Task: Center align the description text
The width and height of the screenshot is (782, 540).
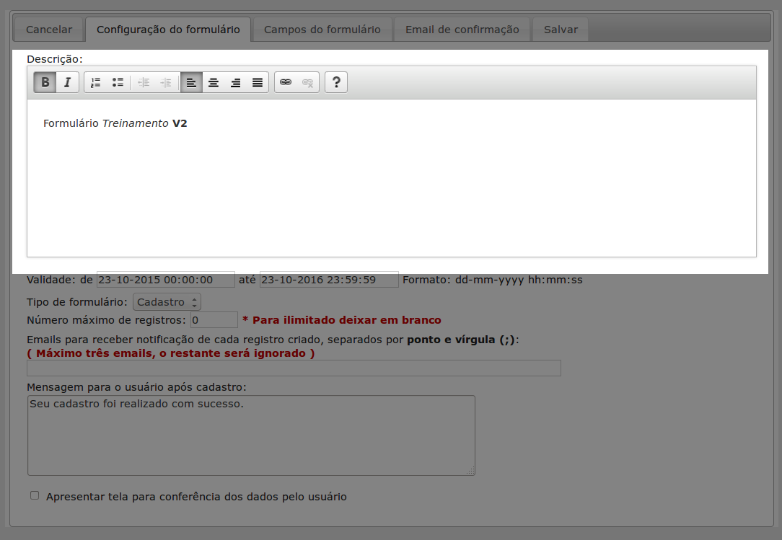Action: 214,83
